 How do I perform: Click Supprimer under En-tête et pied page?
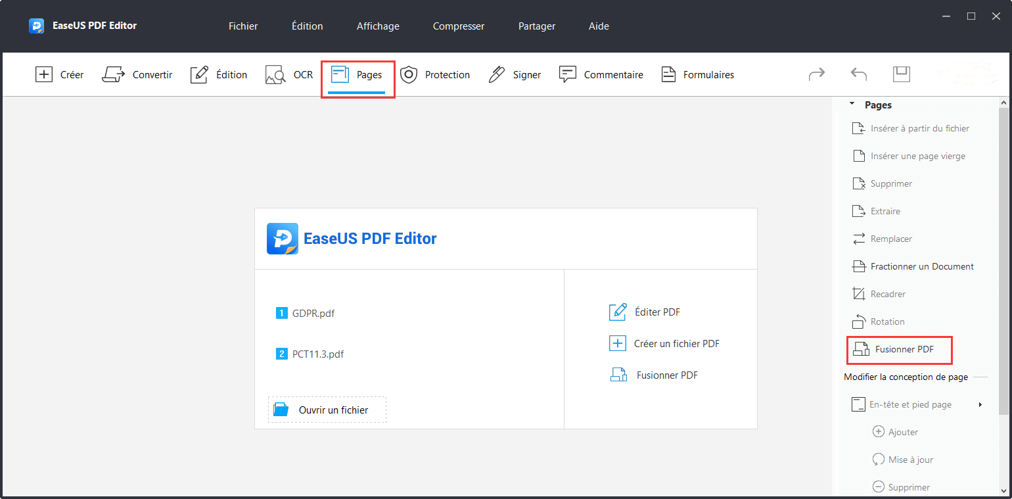901,487
